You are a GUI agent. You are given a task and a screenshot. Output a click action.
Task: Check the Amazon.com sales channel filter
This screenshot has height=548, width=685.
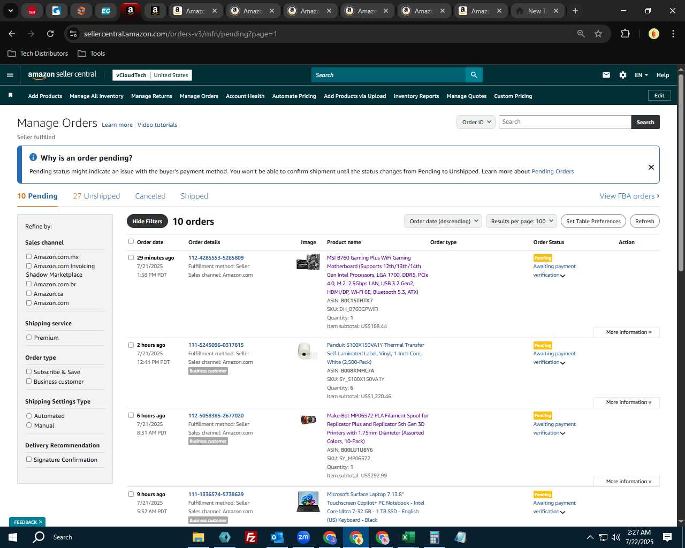29,303
